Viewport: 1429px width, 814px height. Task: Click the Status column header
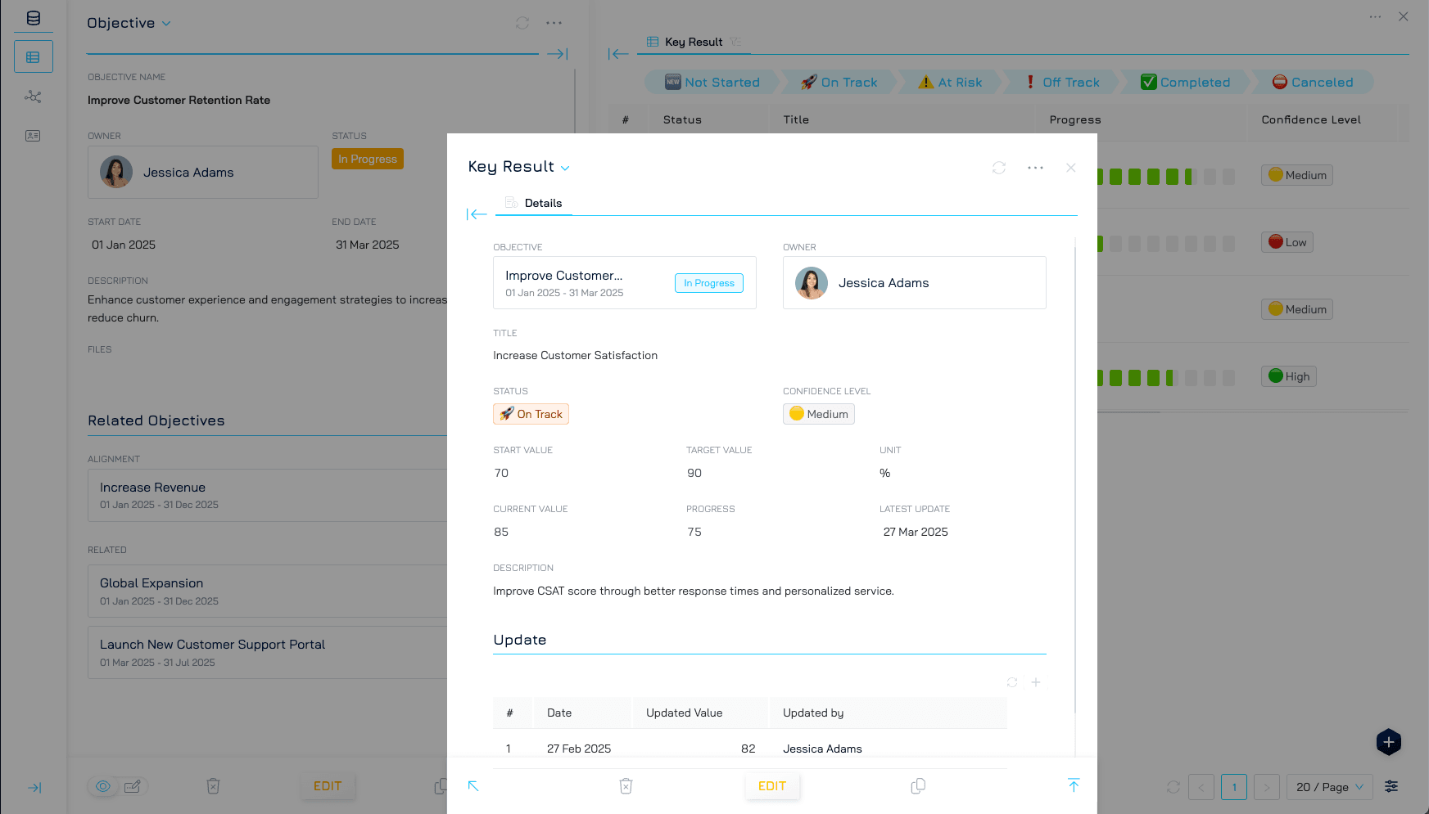[x=682, y=119]
